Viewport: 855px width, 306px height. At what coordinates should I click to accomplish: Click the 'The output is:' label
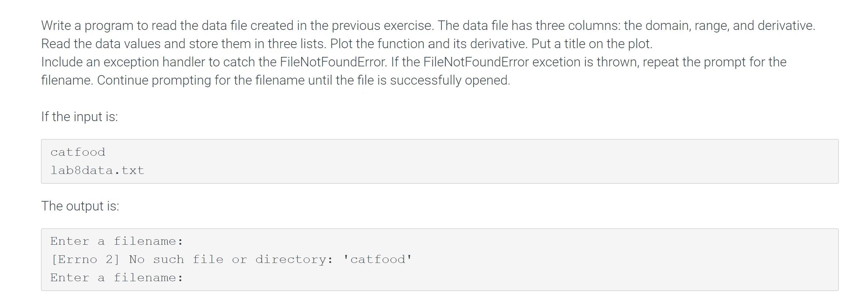(x=80, y=206)
